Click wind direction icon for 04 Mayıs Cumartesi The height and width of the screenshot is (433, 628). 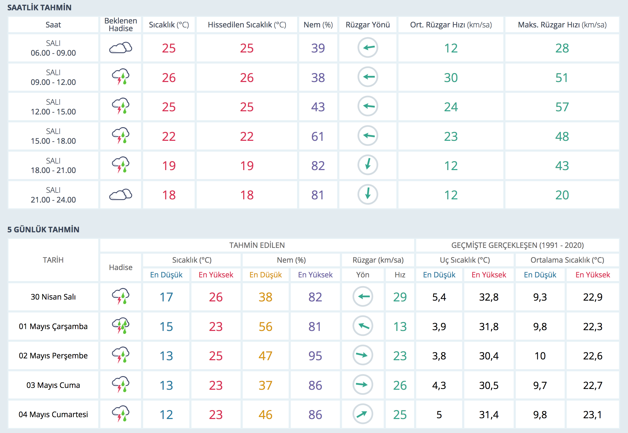[363, 414]
